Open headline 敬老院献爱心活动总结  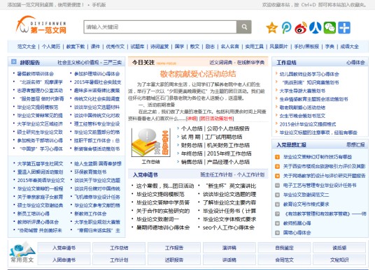pyautogui.click(x=198, y=74)
